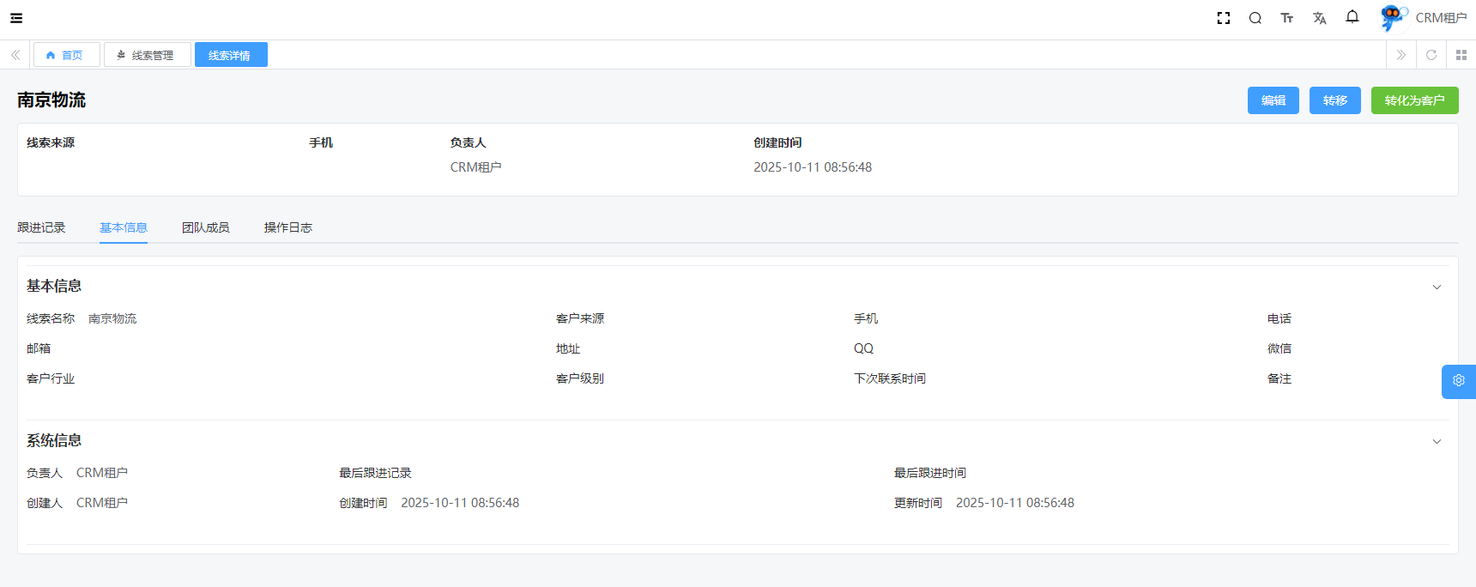Open the language translation icon
This screenshot has width=1476, height=587.
pos(1319,18)
